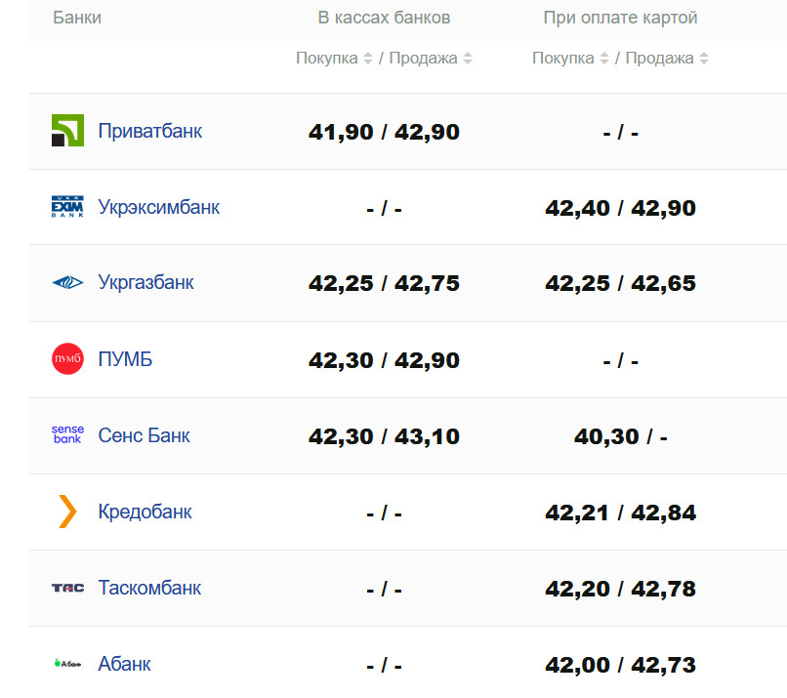Open the ПУМБ bank link
Screen dimensions: 787x698
(125, 359)
